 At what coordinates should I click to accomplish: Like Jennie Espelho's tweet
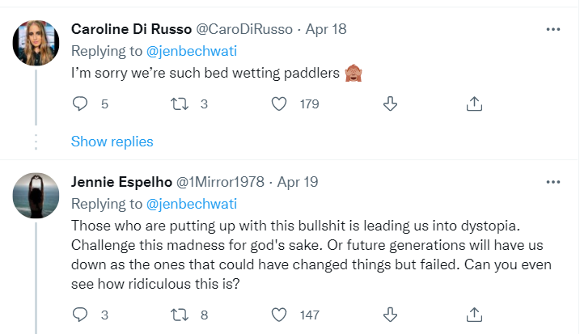coord(279,315)
